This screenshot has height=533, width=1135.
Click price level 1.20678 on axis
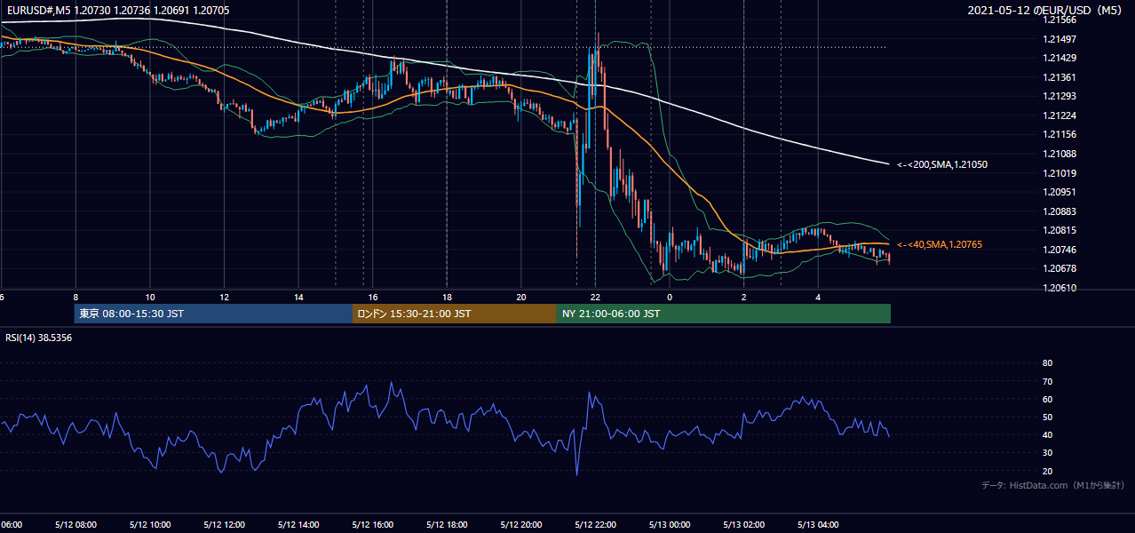[1059, 268]
